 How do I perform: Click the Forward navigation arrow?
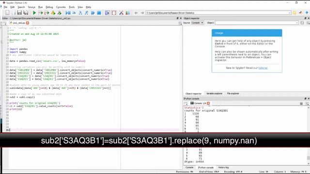click(x=142, y=13)
